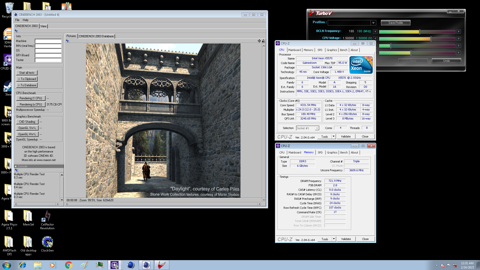Click the Machine input field
The image size is (480, 270).
click(x=48, y=41)
